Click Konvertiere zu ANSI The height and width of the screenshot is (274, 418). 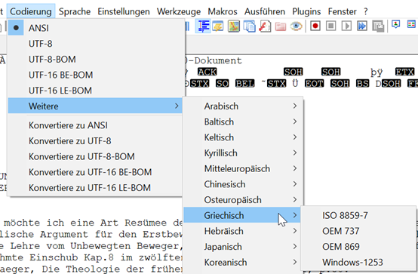pos(95,125)
